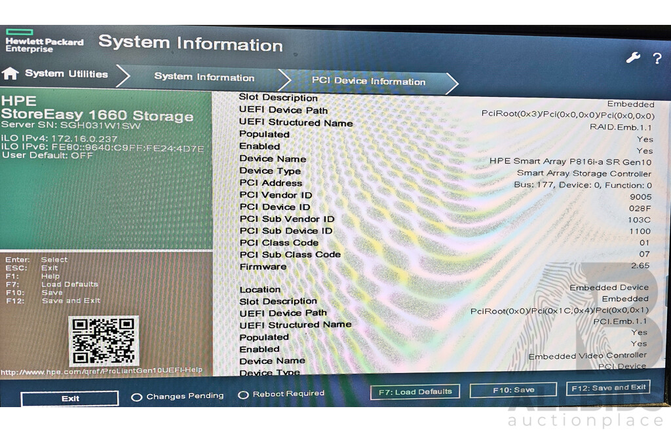Click the Exit button

pyautogui.click(x=69, y=398)
